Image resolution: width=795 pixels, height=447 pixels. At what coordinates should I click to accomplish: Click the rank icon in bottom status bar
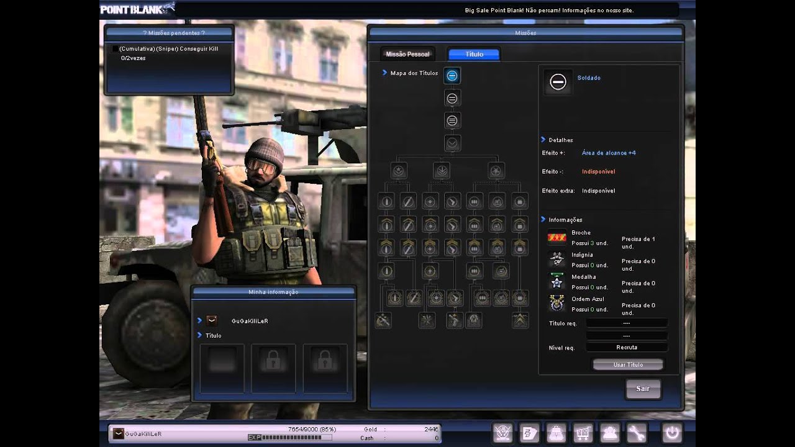tap(119, 433)
